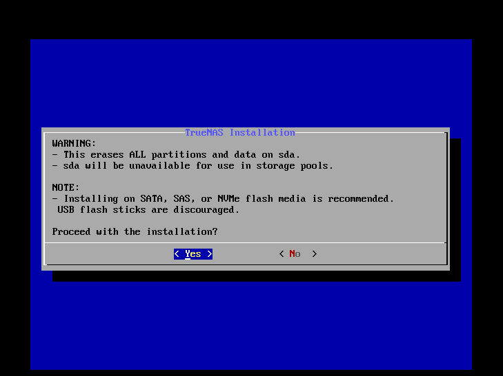This screenshot has width=503, height=376.
Task: Select the 'erases ALL partitions' warning line
Action: coord(176,155)
